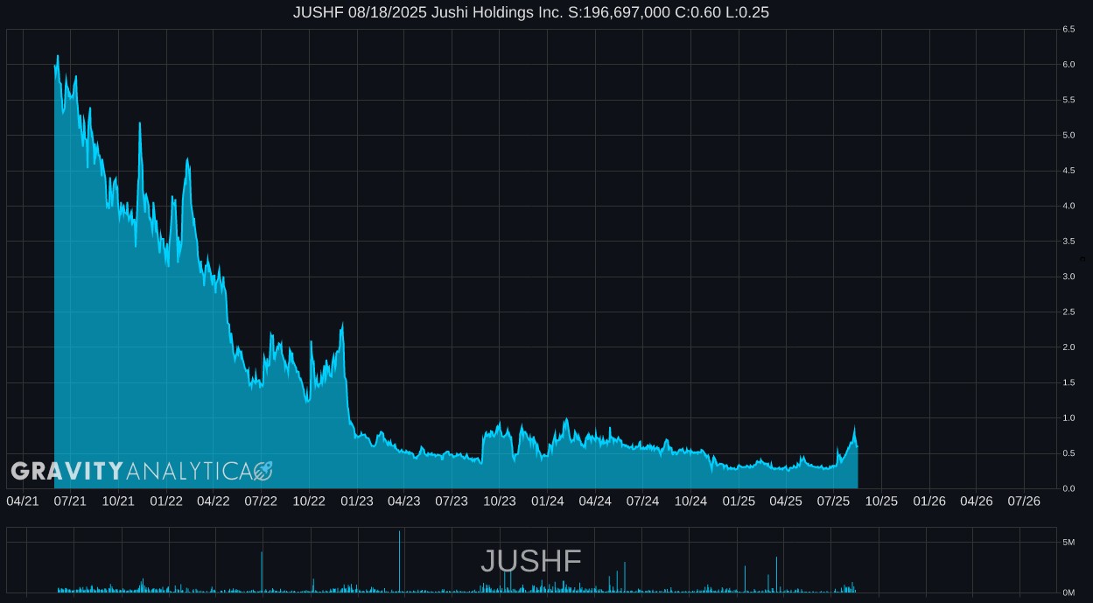This screenshot has height=603, width=1093.
Task: Click the 5M volume axis label
Action: (x=1068, y=543)
